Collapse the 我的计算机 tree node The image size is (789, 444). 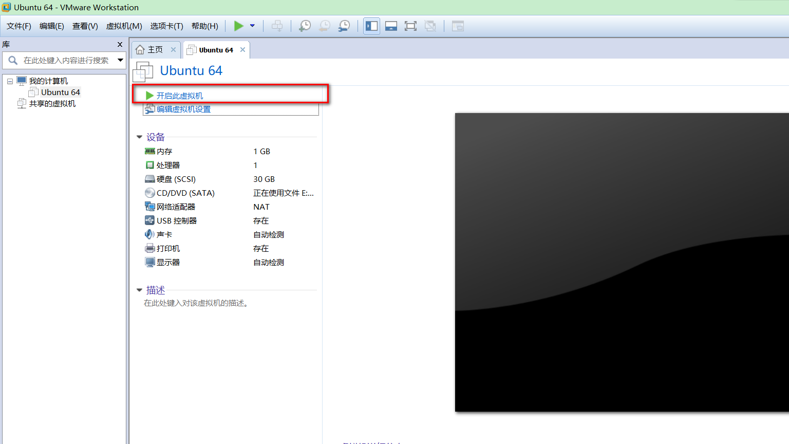point(10,81)
